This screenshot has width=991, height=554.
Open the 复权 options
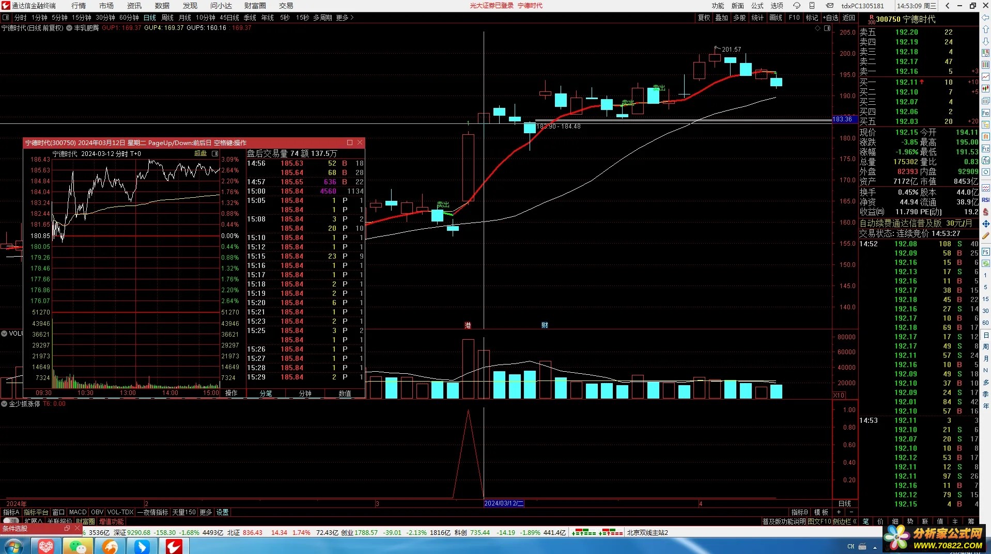click(x=704, y=18)
